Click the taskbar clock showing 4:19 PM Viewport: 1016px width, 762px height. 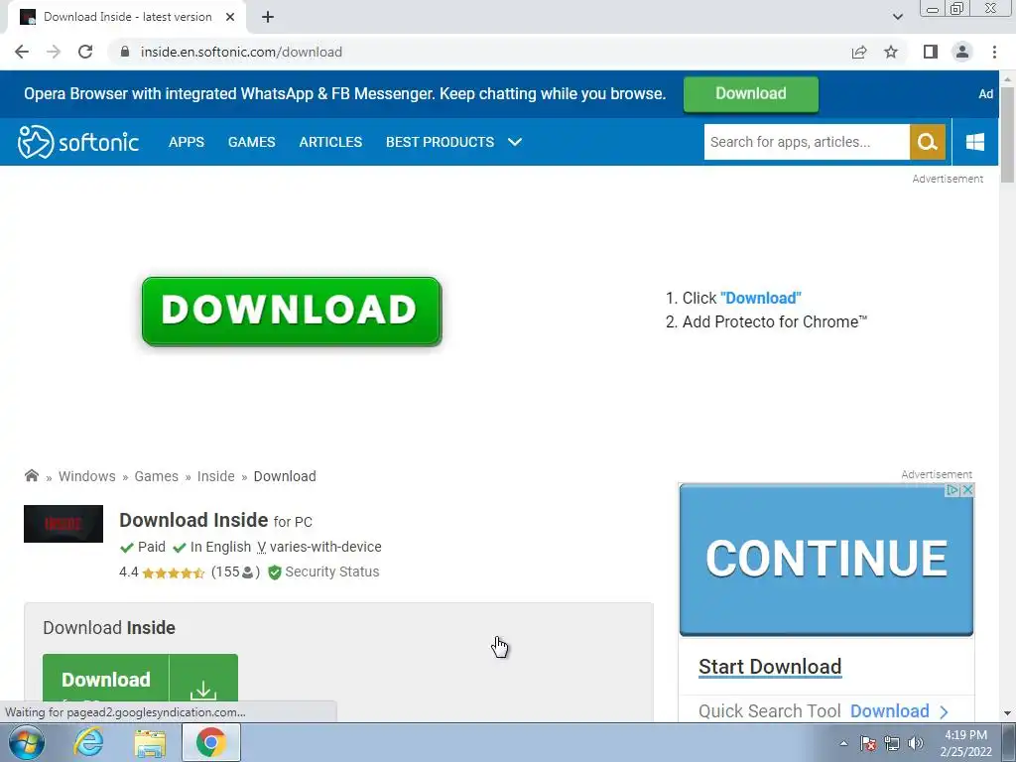(x=966, y=743)
